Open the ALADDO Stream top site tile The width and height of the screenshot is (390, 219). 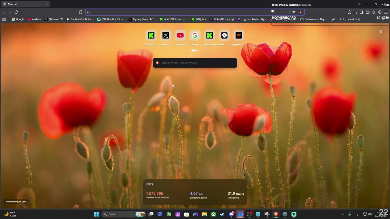151,38
